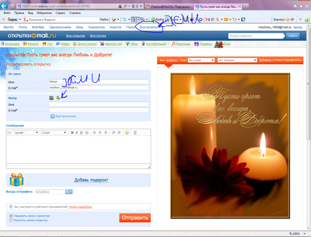The height and width of the screenshot is (237, 311).
Task: Open the Правка menu
Action: point(19,13)
